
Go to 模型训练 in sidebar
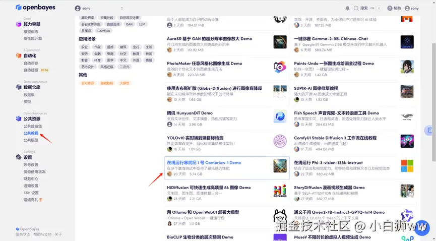coord(31,32)
